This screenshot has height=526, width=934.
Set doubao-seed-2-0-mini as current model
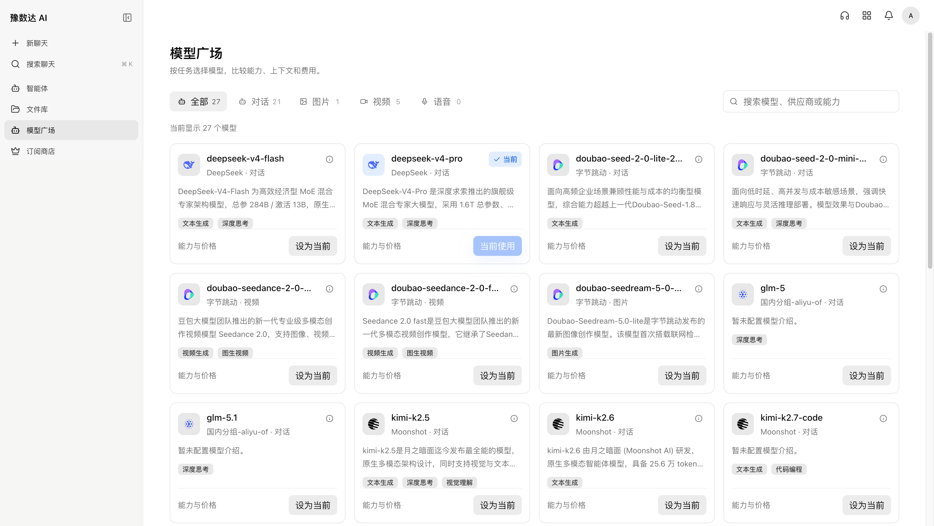tap(866, 246)
